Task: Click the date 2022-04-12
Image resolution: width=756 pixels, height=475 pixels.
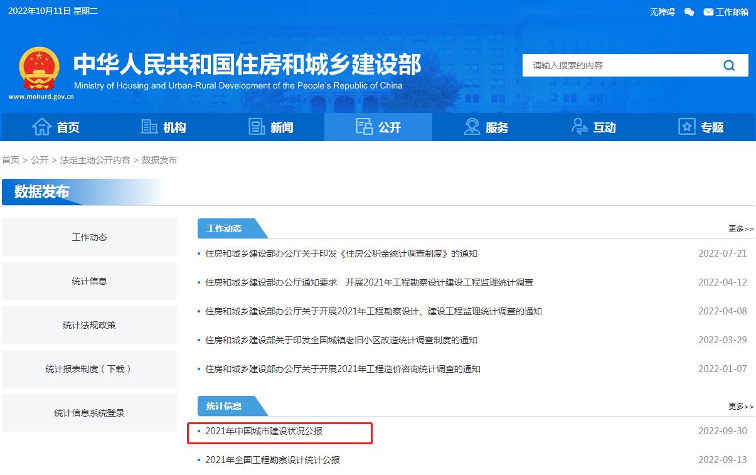Action: (723, 282)
